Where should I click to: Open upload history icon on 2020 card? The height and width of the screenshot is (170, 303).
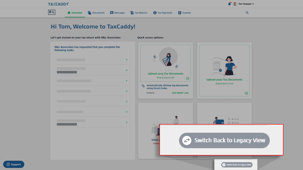tap(246, 93)
